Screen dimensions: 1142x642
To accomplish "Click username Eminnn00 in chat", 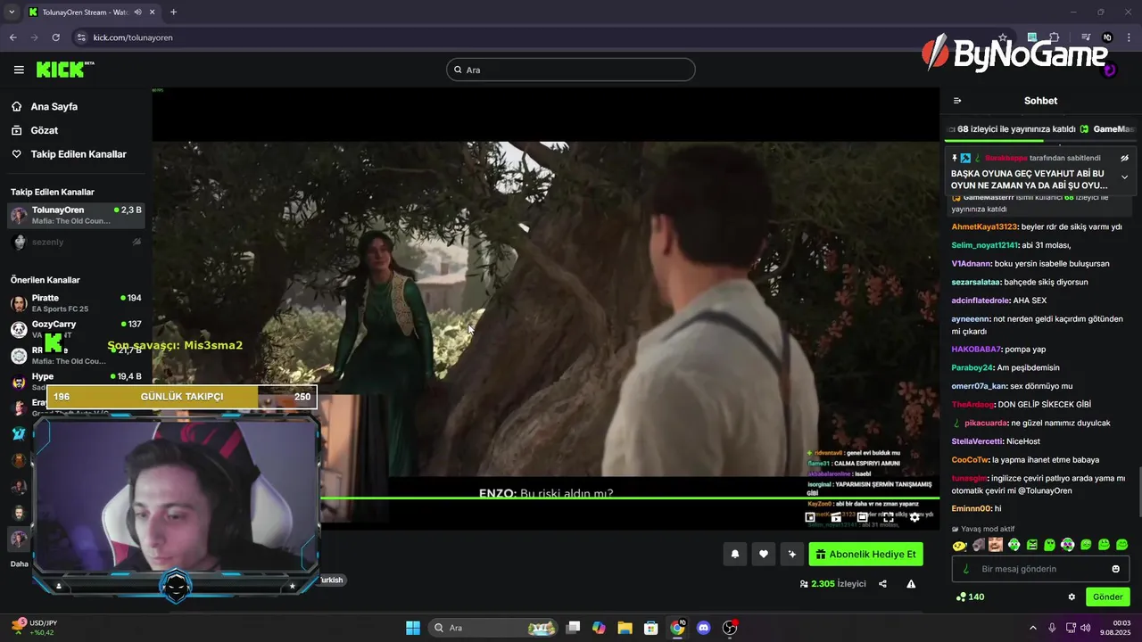I will click(x=972, y=508).
